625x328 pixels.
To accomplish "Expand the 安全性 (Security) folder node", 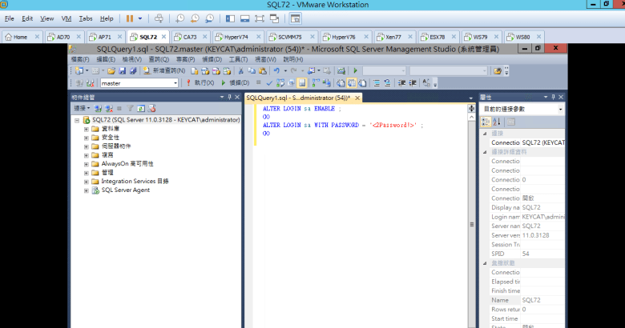I will point(87,137).
